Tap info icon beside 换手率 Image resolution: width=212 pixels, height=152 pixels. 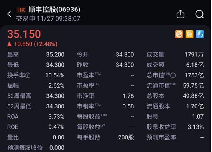tap(28, 75)
